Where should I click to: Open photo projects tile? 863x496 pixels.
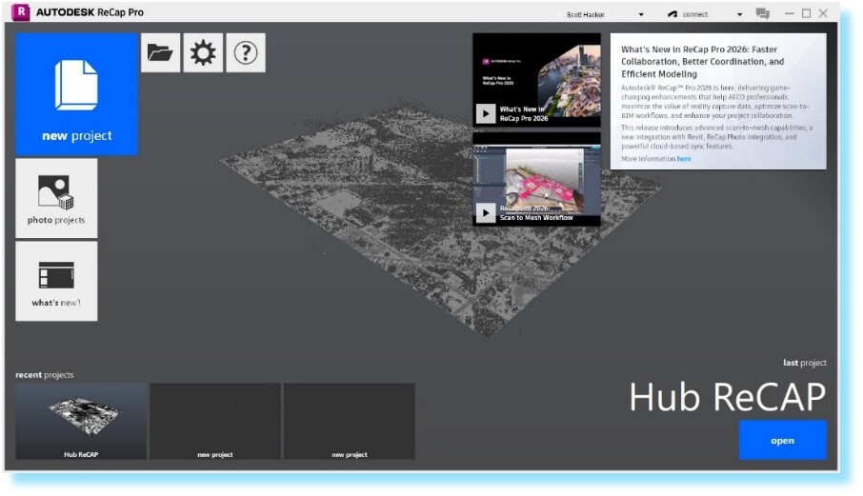tap(56, 199)
